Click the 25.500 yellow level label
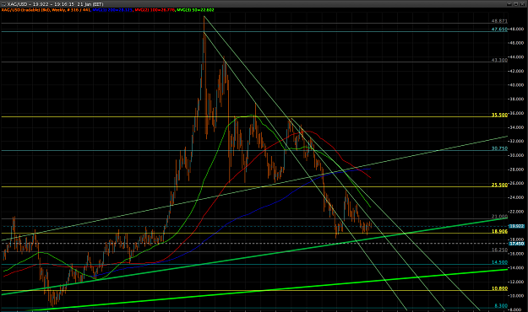The height and width of the screenshot is (312, 528). coord(499,185)
